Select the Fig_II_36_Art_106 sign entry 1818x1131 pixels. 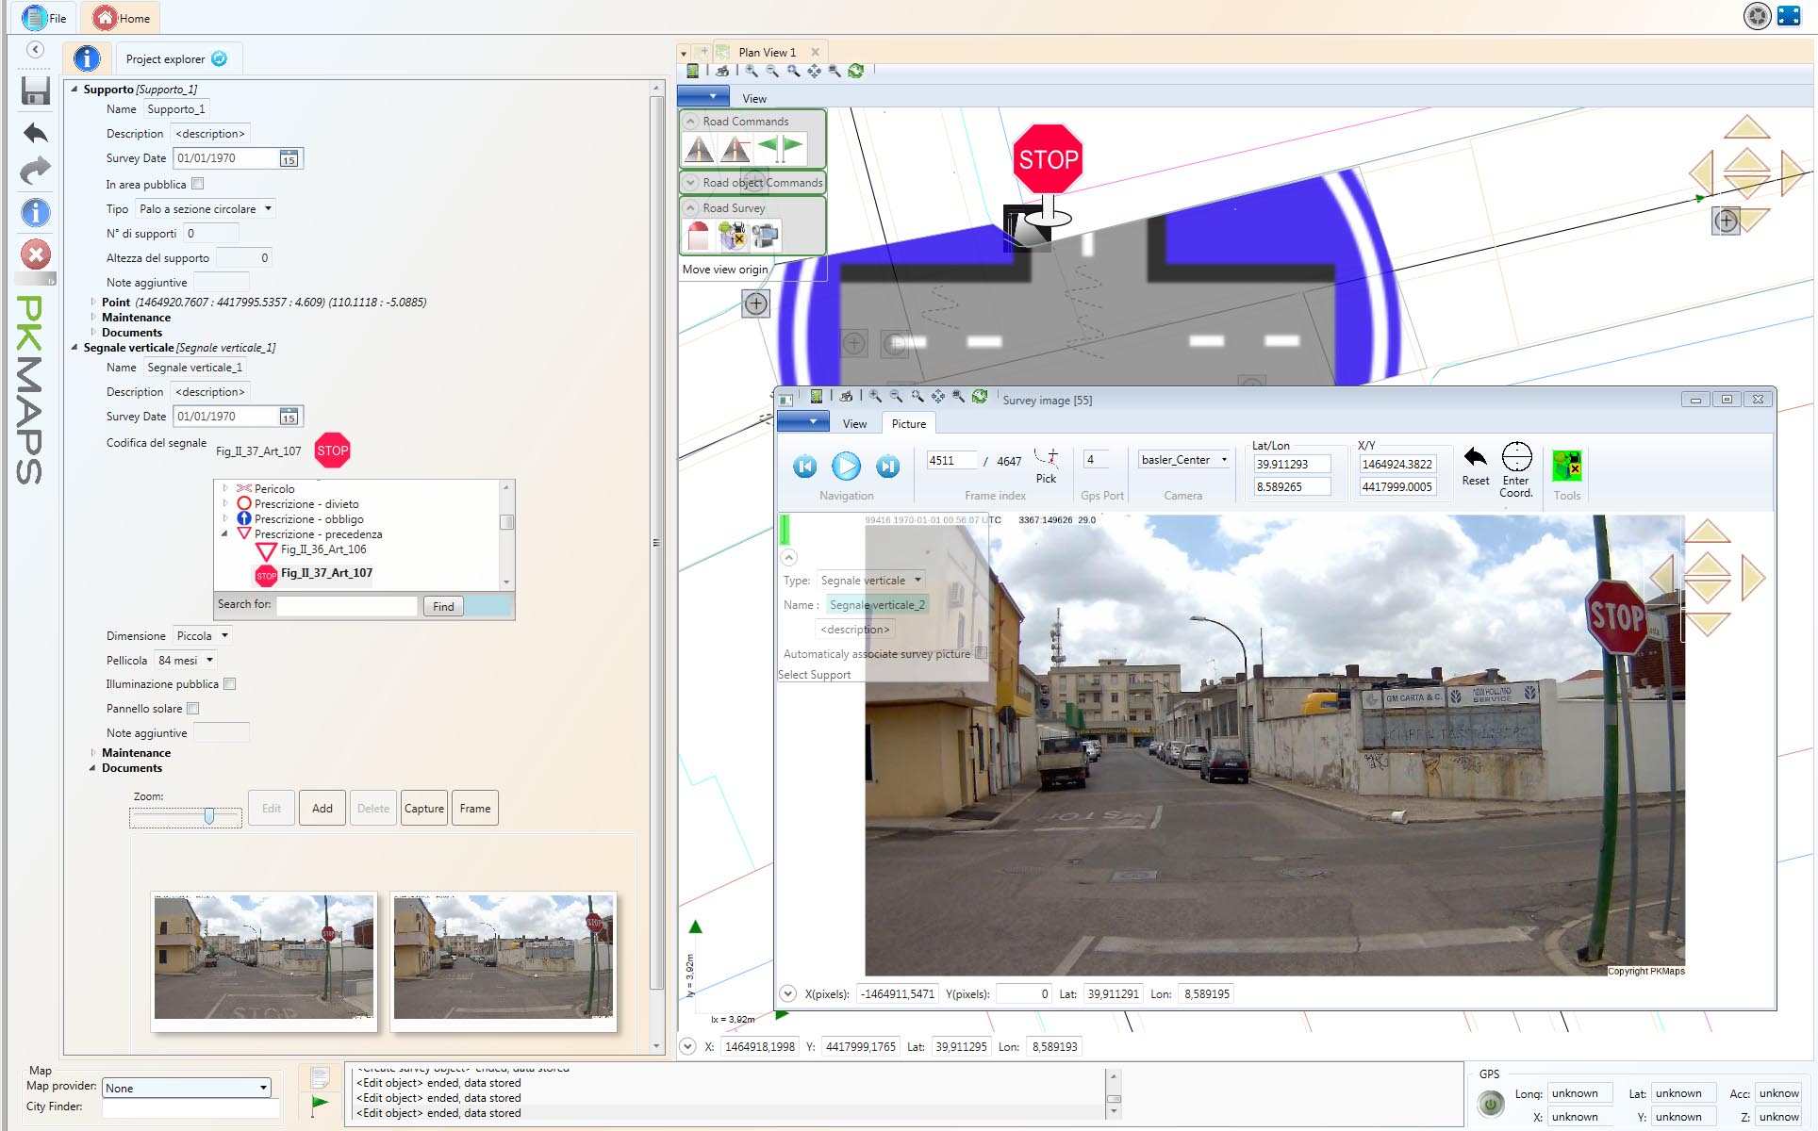tap(323, 549)
